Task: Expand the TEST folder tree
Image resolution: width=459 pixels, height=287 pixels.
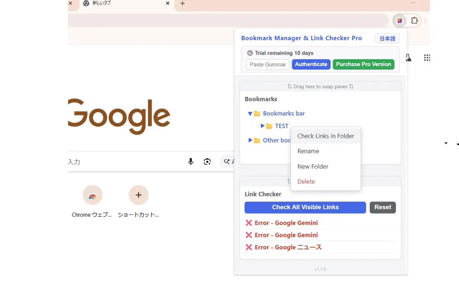Action: 262,126
